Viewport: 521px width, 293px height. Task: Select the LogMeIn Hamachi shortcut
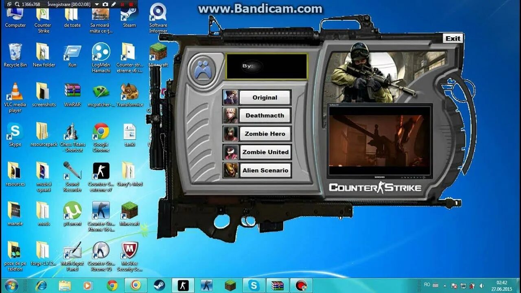(x=101, y=58)
